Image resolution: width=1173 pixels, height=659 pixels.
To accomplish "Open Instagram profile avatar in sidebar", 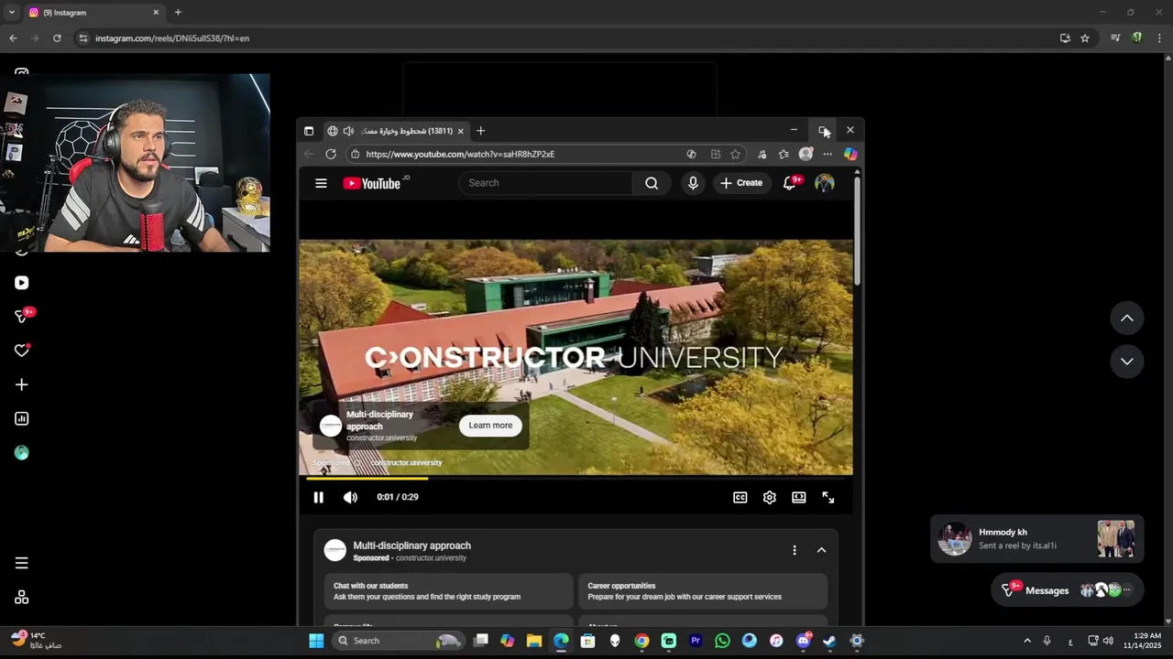I will pyautogui.click(x=21, y=452).
